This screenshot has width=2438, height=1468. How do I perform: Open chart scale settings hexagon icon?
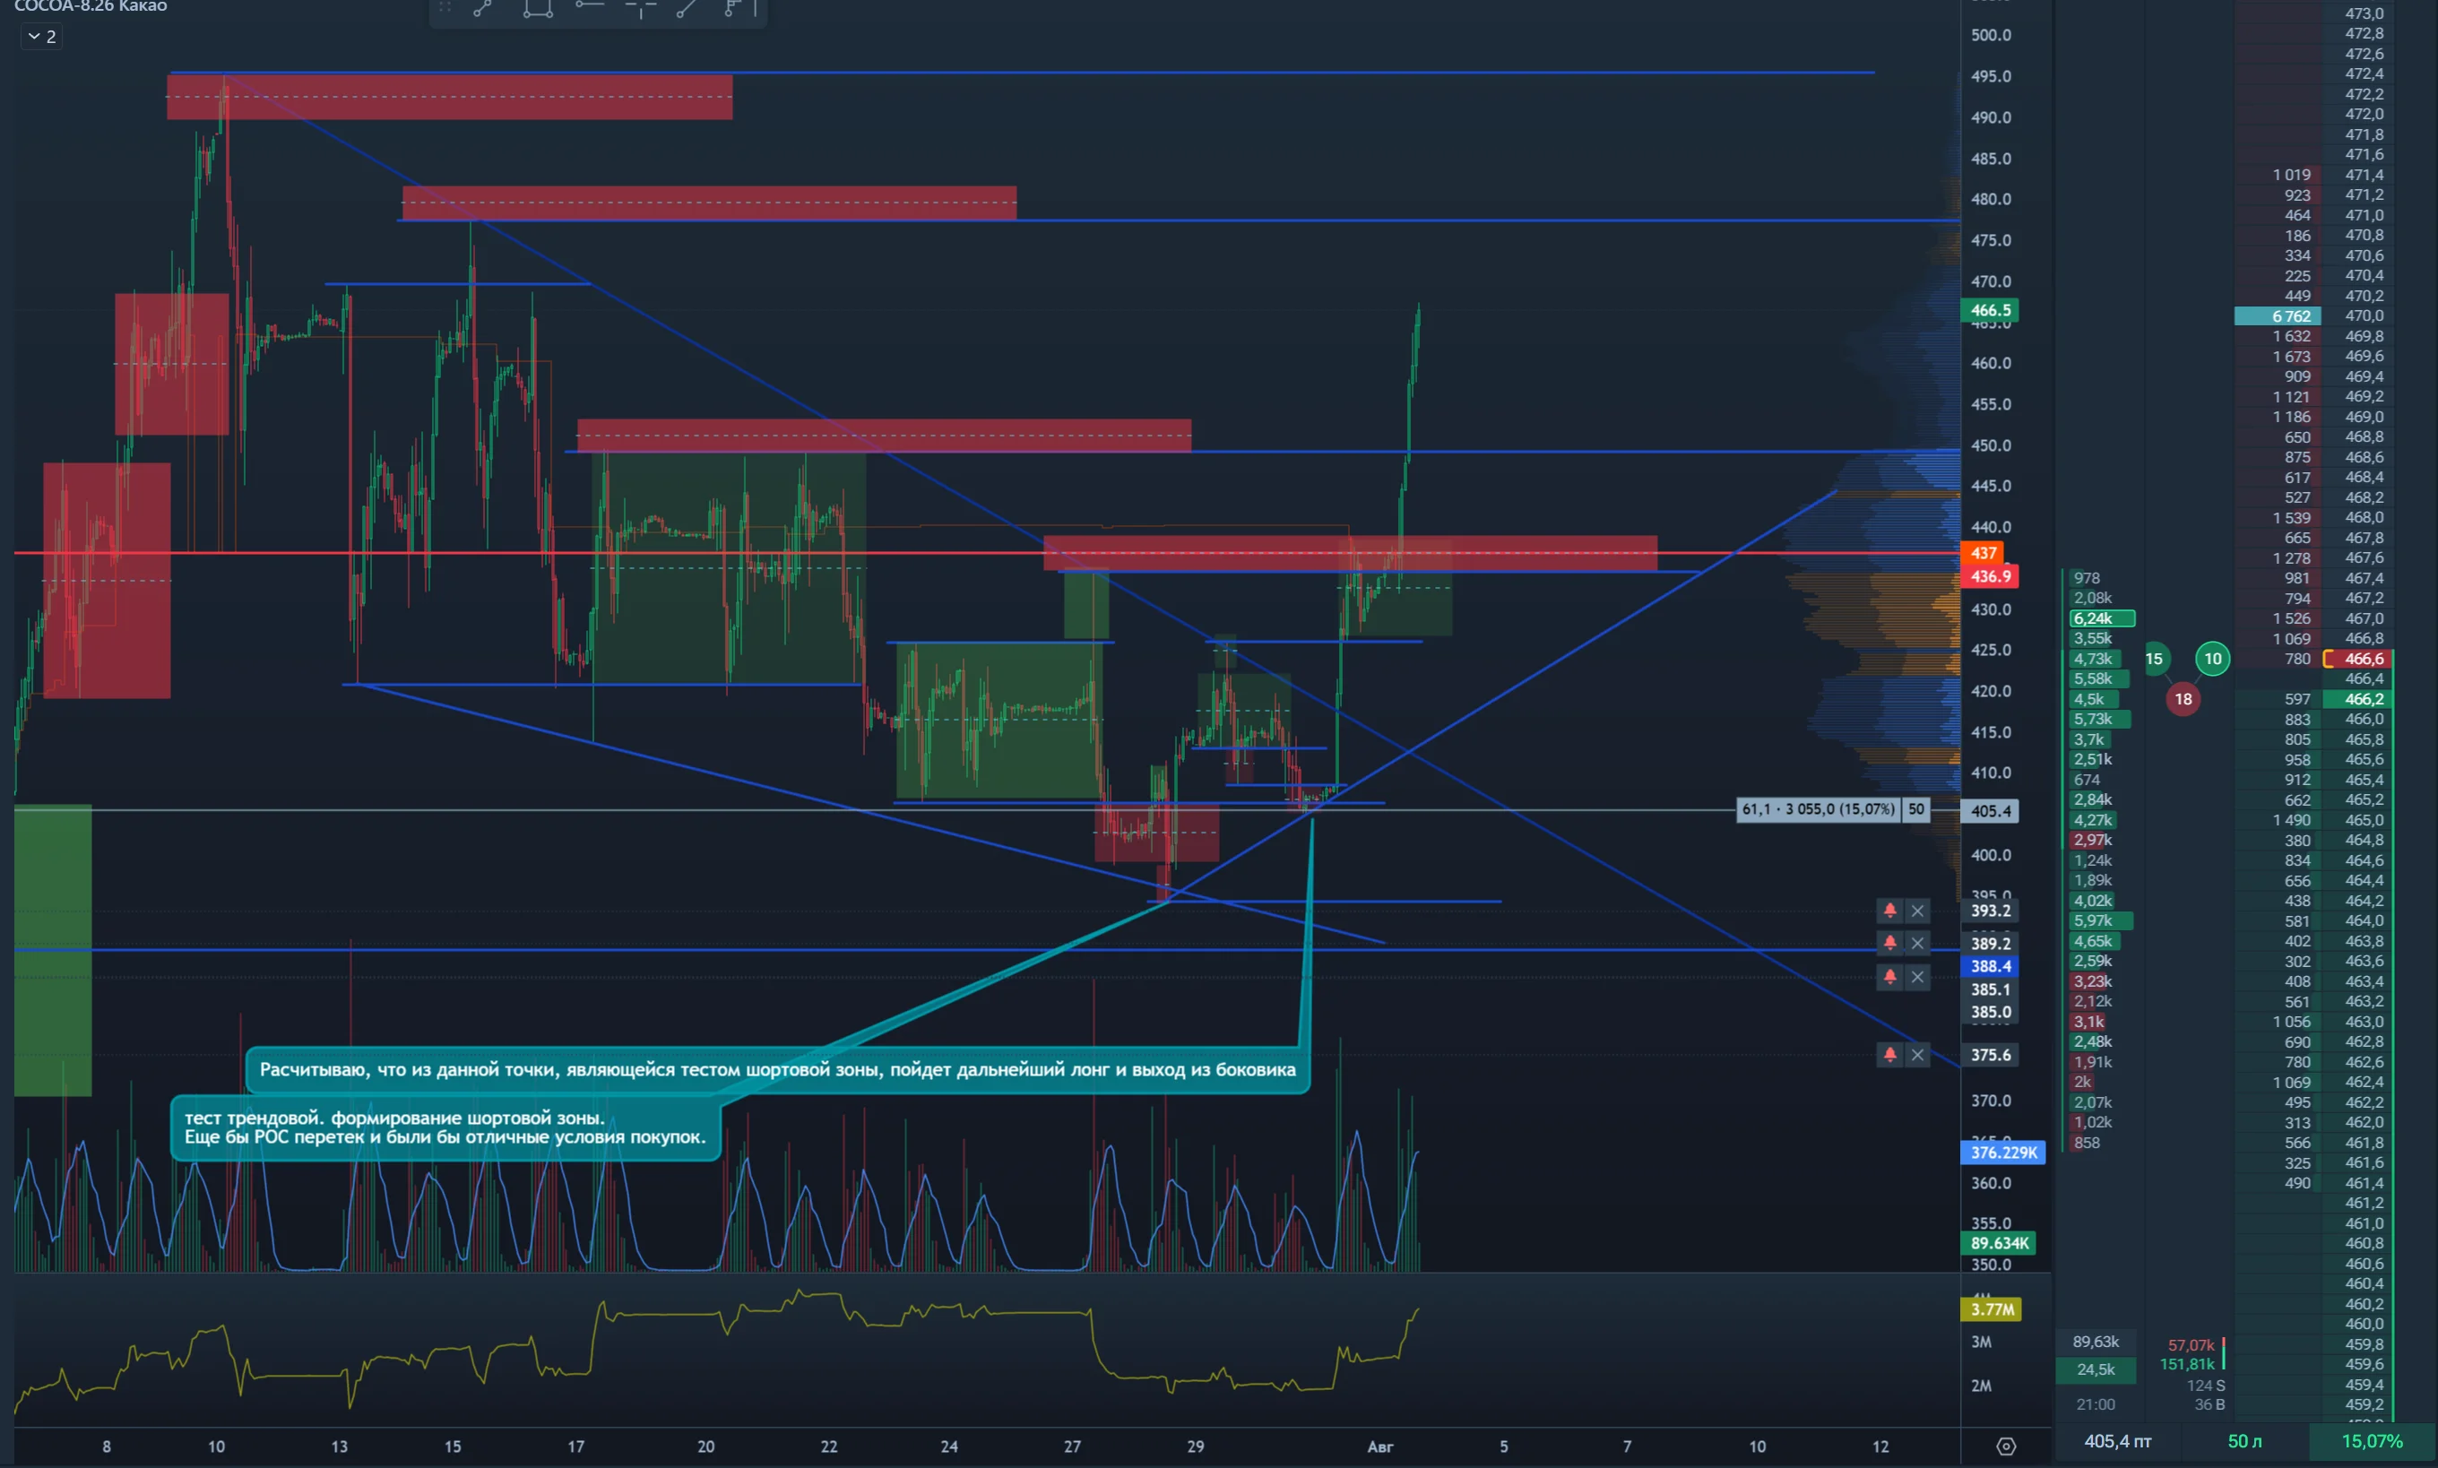pyautogui.click(x=2006, y=1446)
